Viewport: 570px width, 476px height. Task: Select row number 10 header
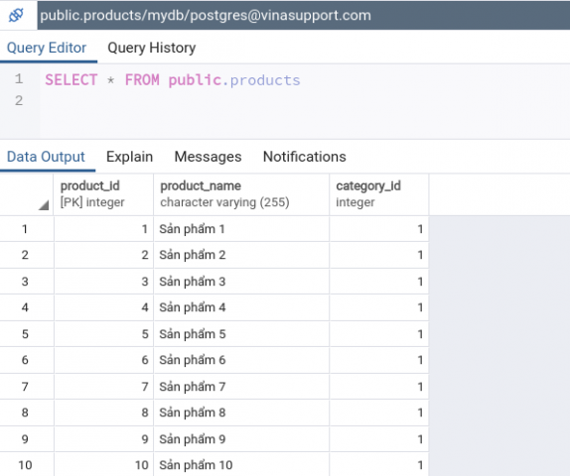pyautogui.click(x=25, y=465)
